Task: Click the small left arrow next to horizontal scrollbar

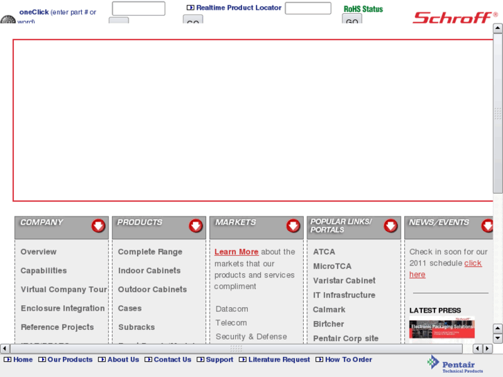Action: click(477, 349)
